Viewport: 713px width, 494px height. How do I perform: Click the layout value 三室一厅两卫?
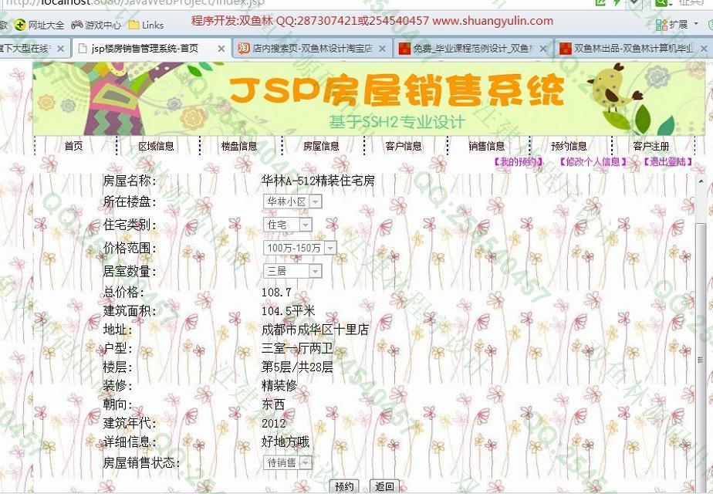click(x=297, y=349)
